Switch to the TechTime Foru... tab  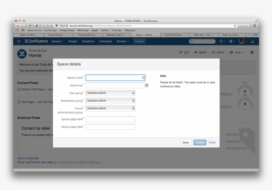(174, 35)
